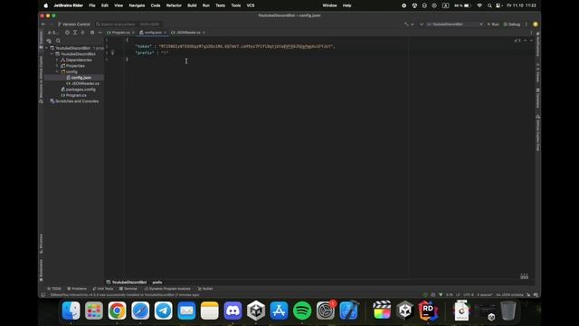Click the Debug button
The width and height of the screenshot is (579, 326).
512,24
